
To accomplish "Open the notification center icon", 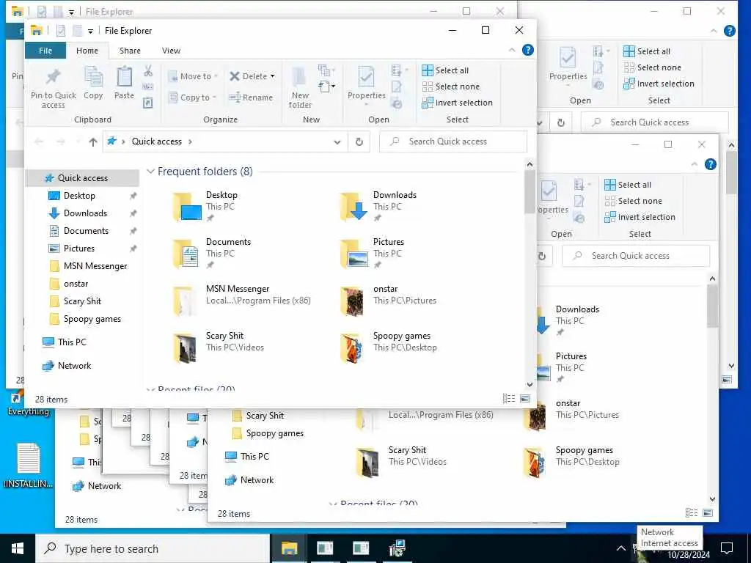I will pos(727,548).
